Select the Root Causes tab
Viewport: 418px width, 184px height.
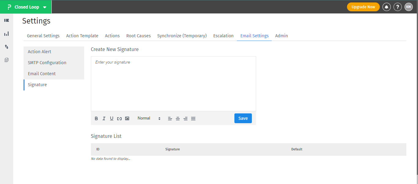[139, 36]
